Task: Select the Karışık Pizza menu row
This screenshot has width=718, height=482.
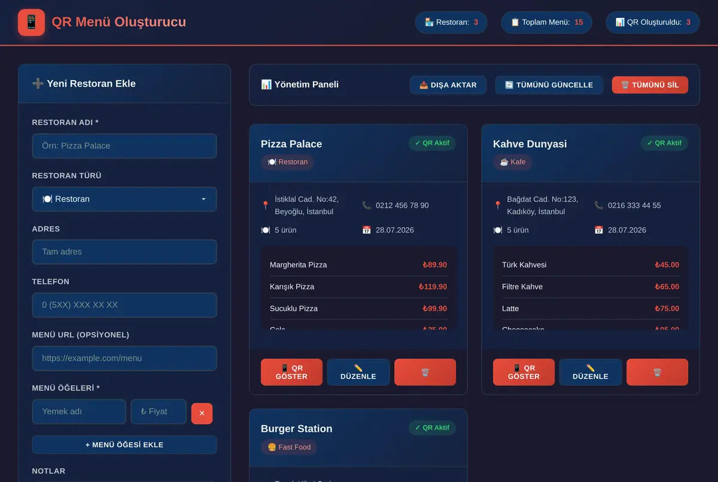Action: [358, 287]
